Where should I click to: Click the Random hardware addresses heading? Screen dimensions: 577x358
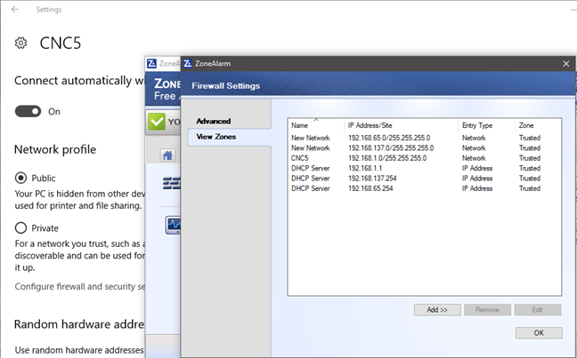click(x=79, y=324)
